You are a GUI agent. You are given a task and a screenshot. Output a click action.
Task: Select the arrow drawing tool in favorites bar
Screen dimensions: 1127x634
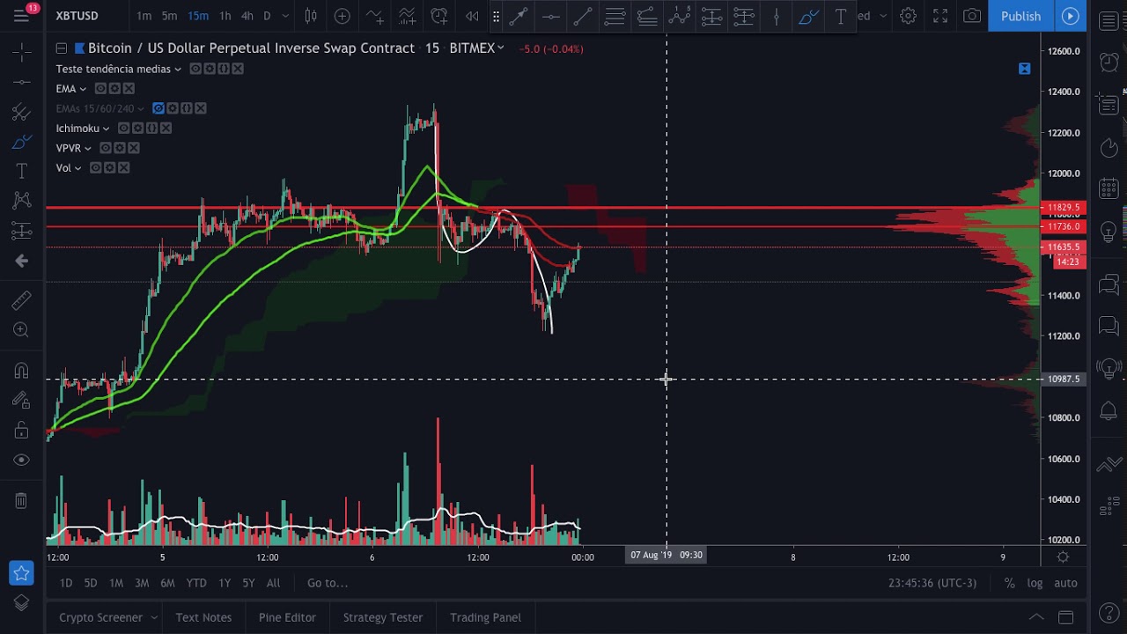(518, 16)
